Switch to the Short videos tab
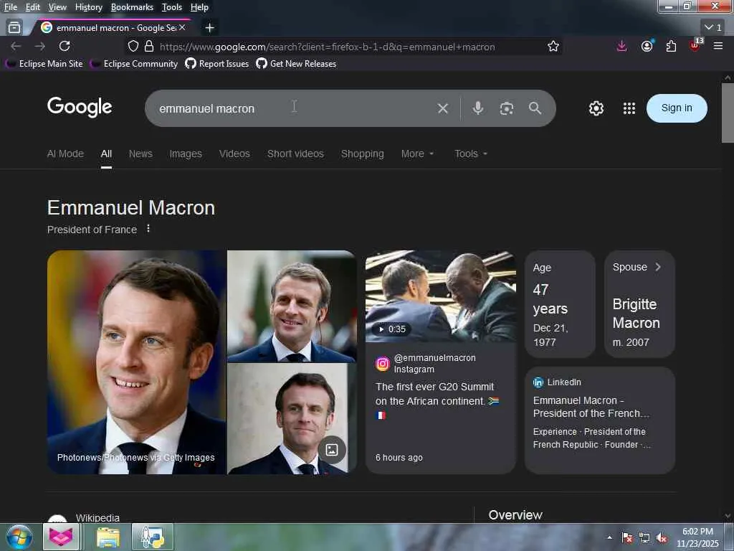This screenshot has width=734, height=551. point(295,154)
